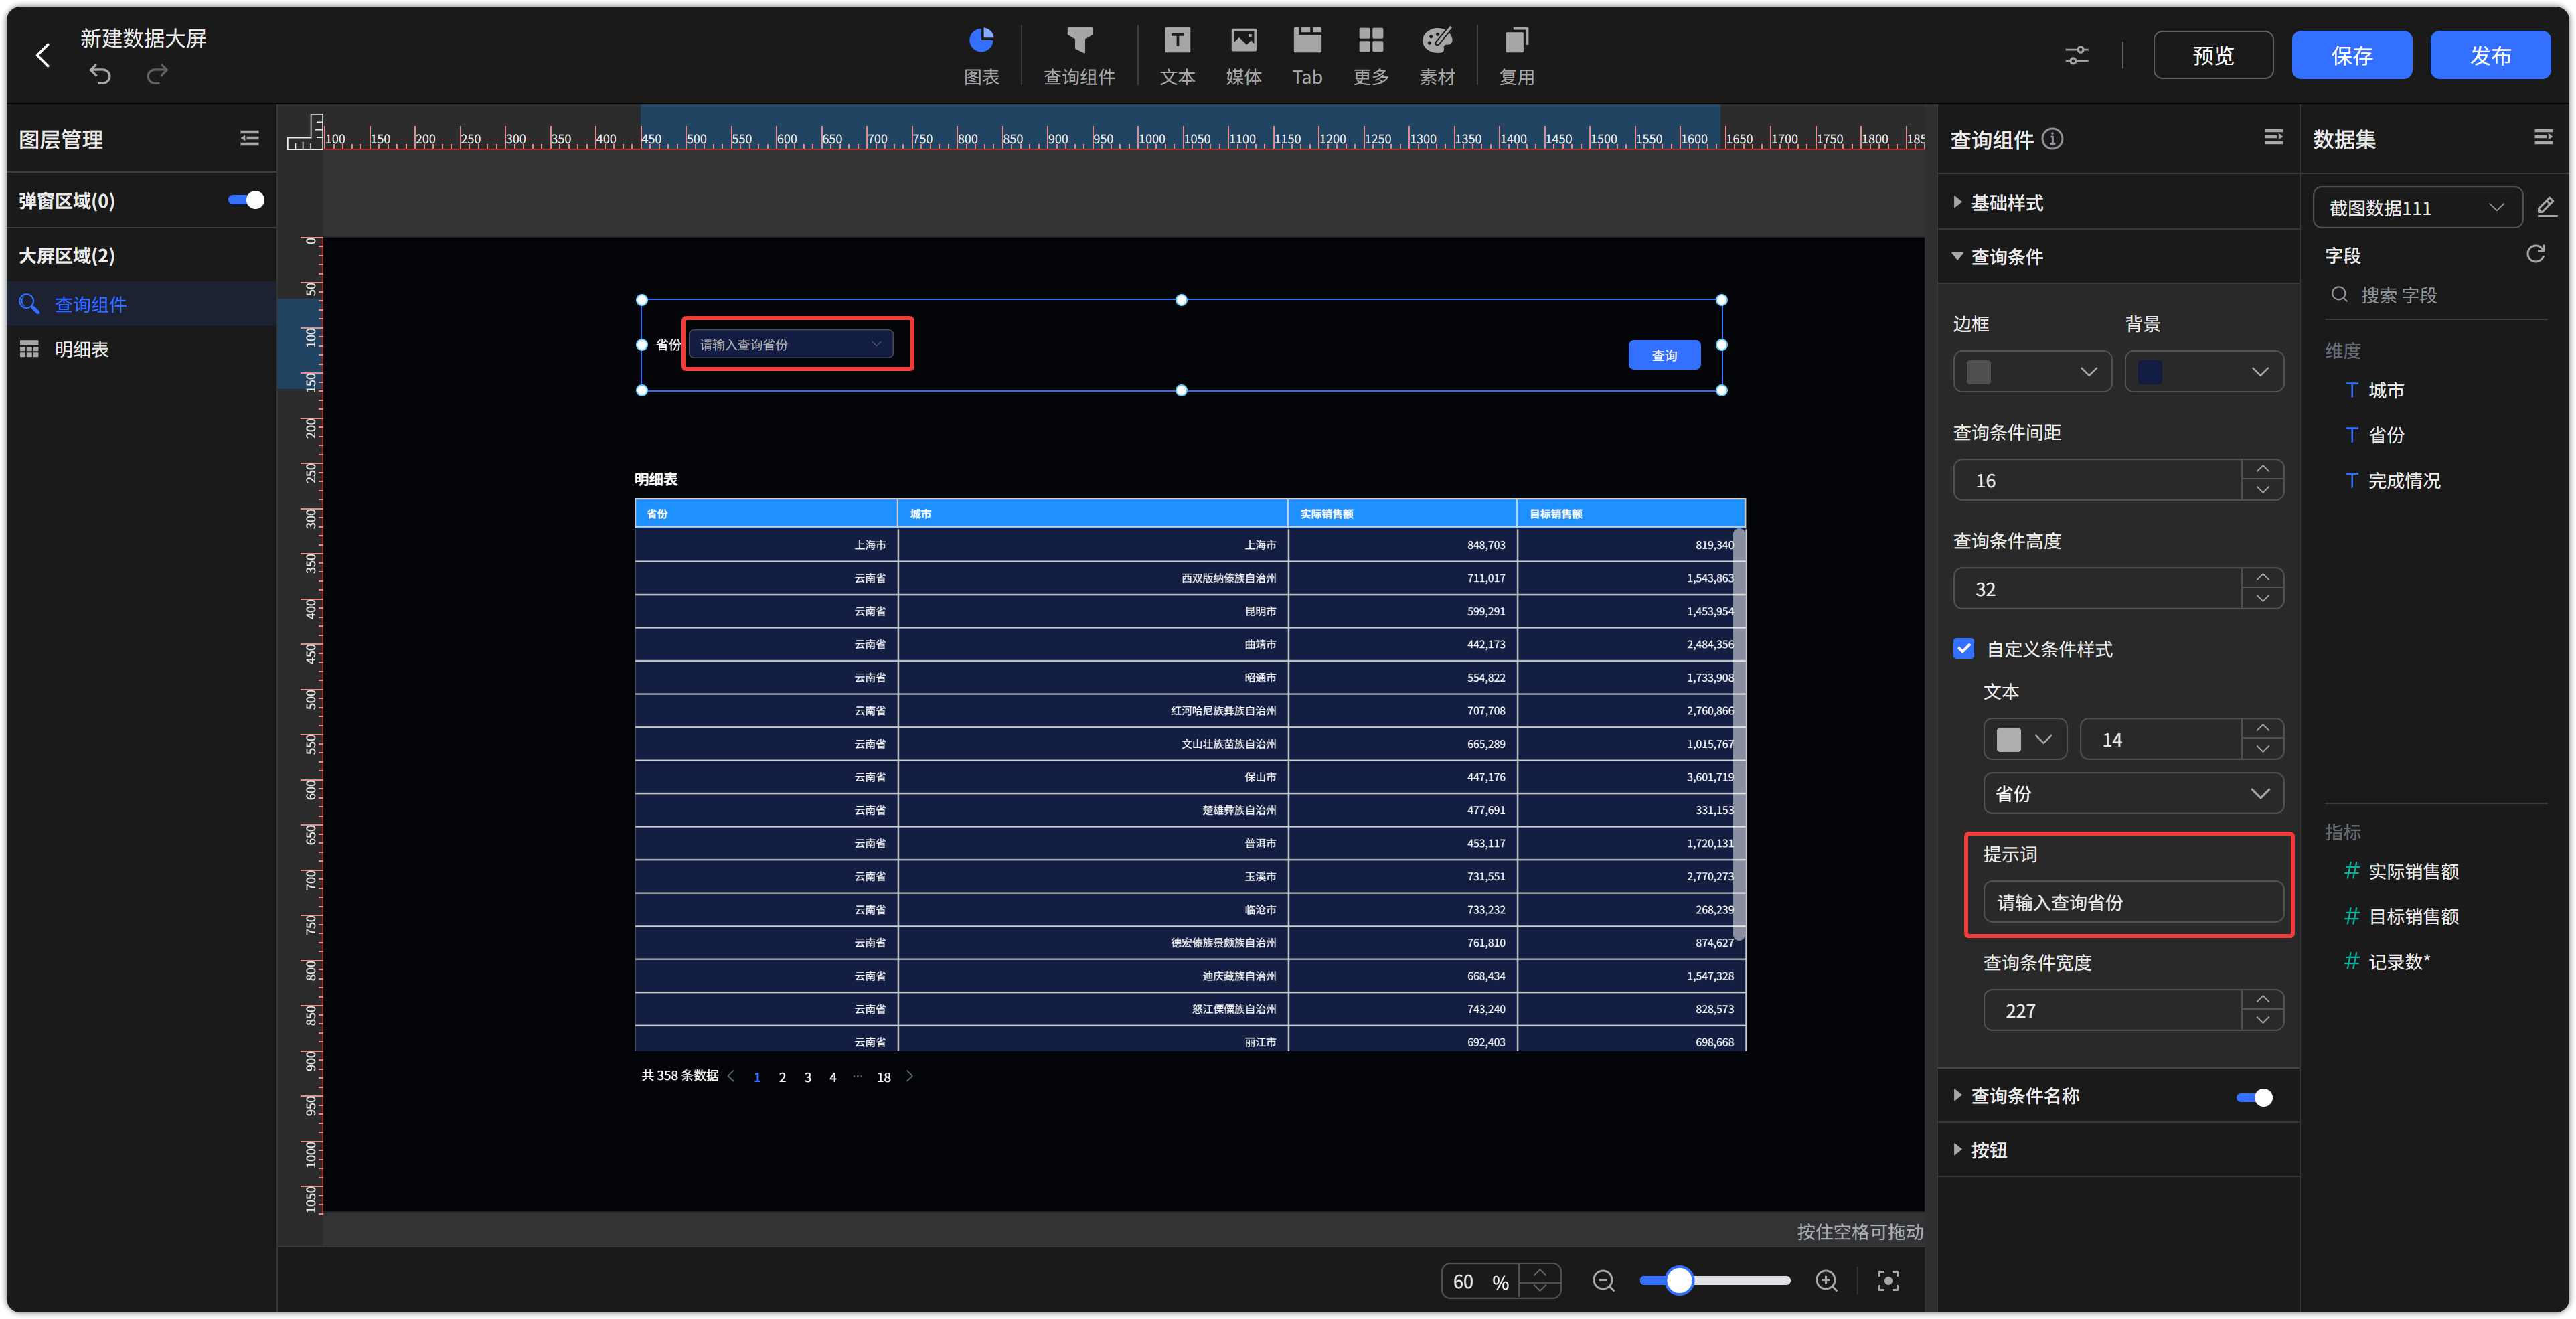Collapse the 查询条件 section
2576x1319 pixels.
click(2117, 257)
